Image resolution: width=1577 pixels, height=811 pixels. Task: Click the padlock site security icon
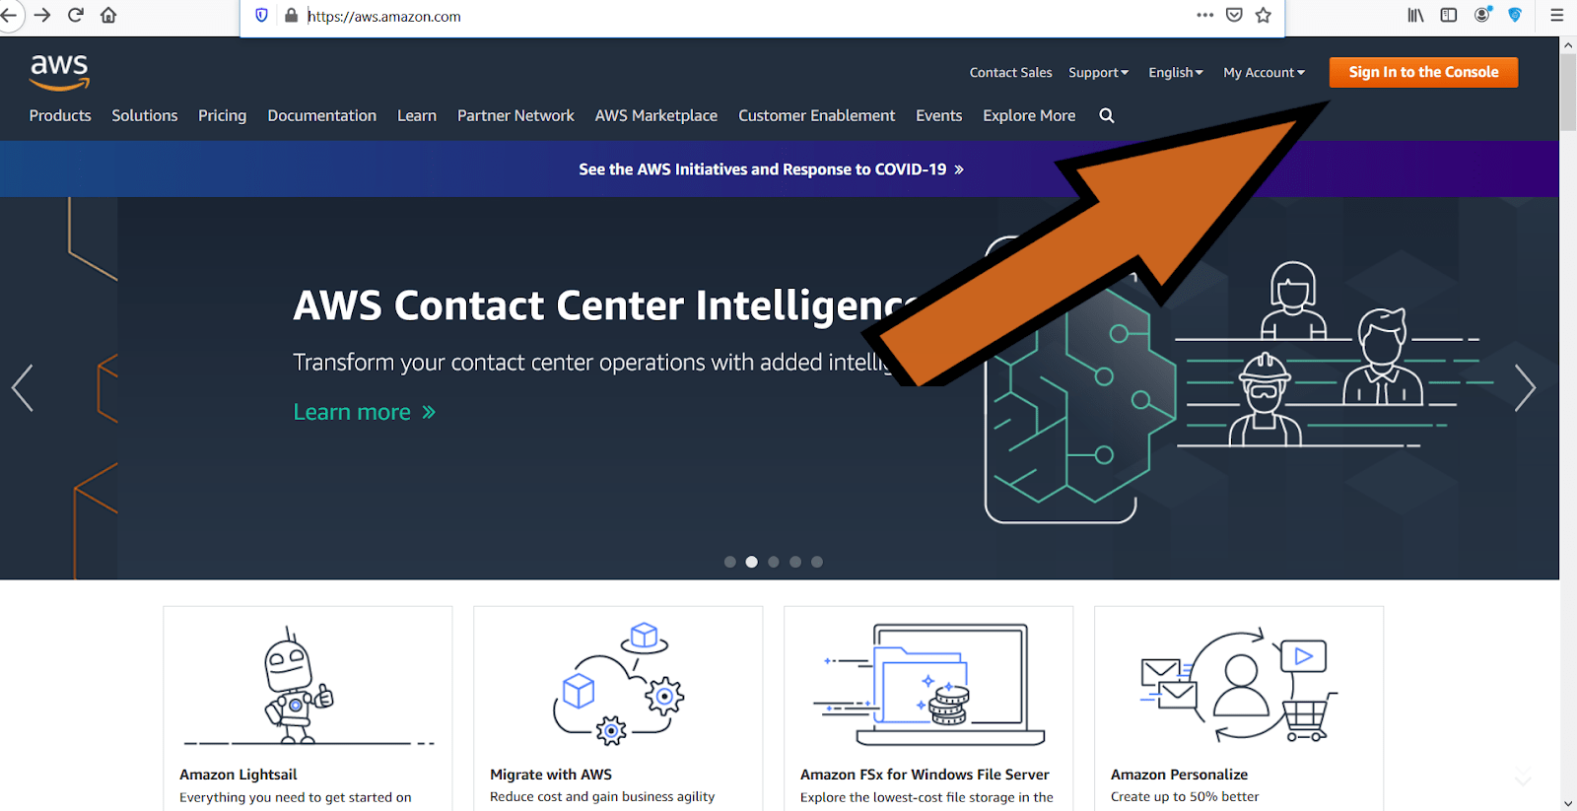pyautogui.click(x=291, y=16)
